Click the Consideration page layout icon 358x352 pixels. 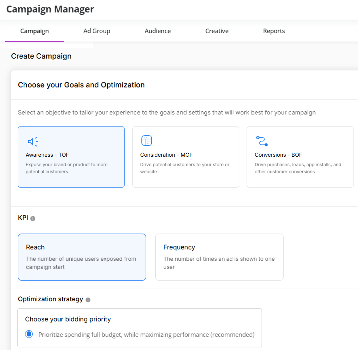(147, 141)
